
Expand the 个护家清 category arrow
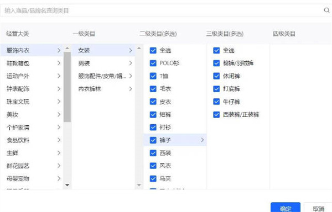point(59,128)
